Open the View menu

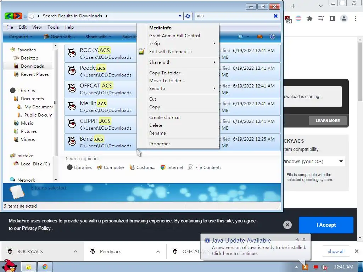pos(37,27)
